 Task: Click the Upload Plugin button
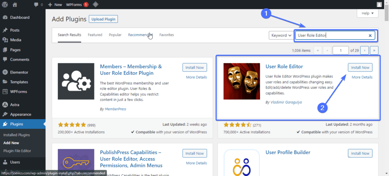coord(103,19)
